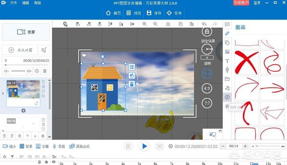Select the red X doodle thumbnail
287x165 pixels.
tap(246, 63)
